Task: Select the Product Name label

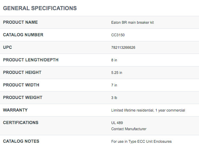Action: pyautogui.click(x=20, y=22)
